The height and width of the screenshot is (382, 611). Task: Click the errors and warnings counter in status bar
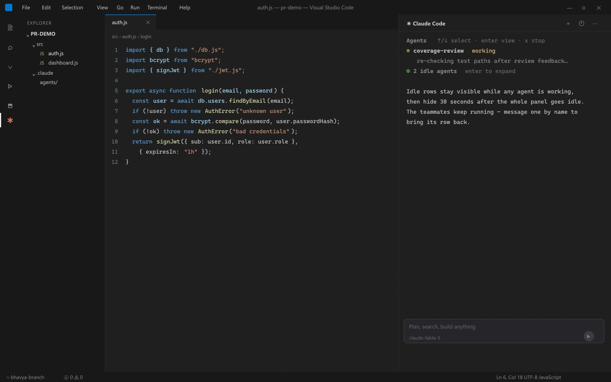pyautogui.click(x=73, y=377)
